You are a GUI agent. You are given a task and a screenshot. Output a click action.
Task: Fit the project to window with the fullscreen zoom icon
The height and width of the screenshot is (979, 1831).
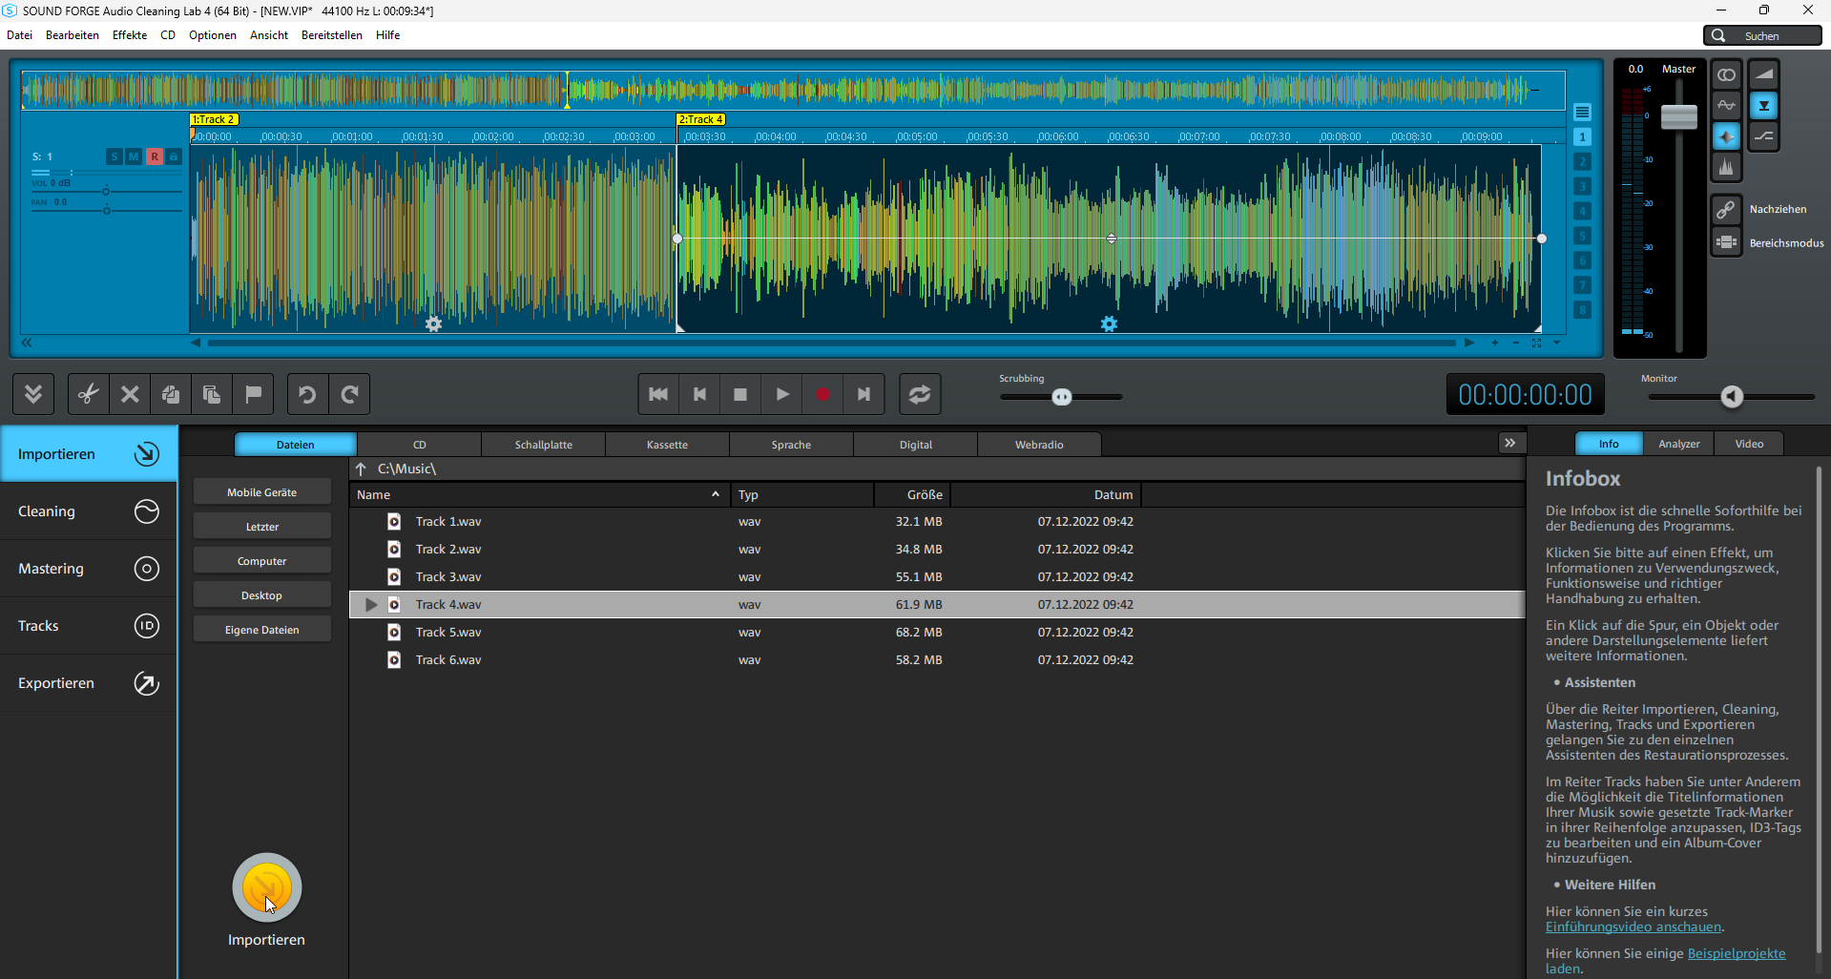pyautogui.click(x=1537, y=343)
